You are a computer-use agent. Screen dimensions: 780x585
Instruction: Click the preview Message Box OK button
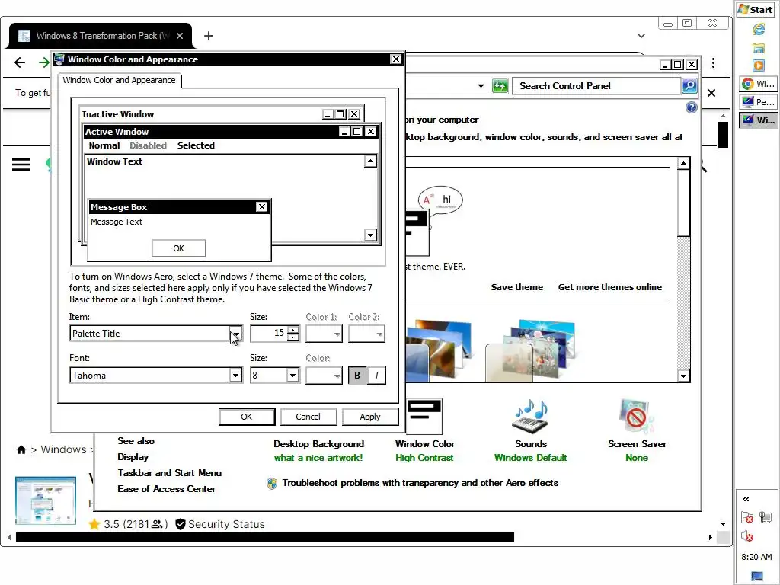178,248
